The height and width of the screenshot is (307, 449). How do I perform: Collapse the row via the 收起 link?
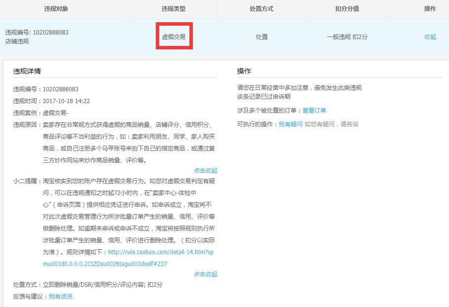click(x=430, y=37)
